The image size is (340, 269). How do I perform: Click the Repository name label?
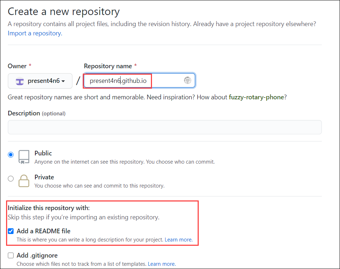[108, 66]
